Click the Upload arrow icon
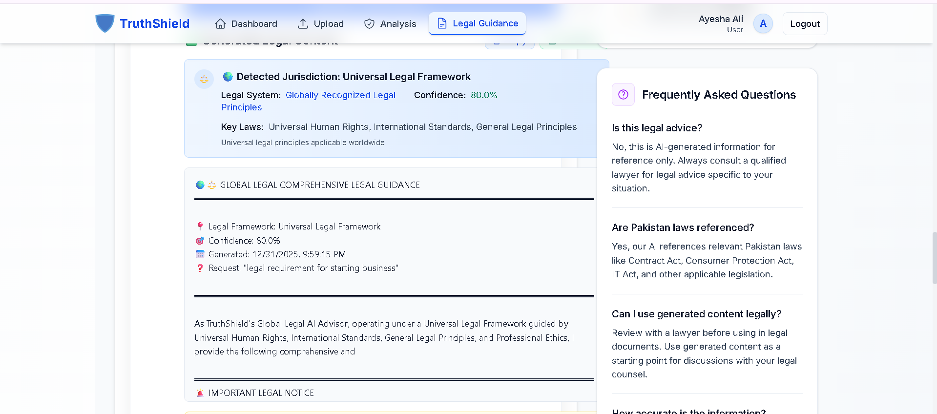 303,23
